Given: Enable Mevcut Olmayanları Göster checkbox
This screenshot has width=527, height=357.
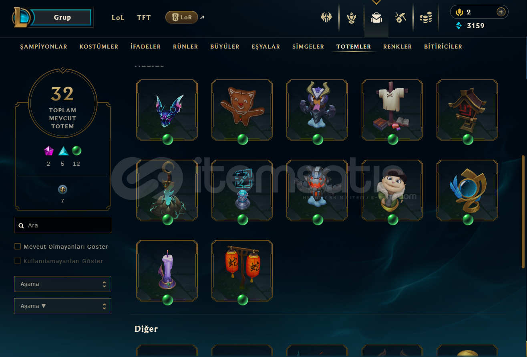Looking at the screenshot, I should tap(18, 246).
